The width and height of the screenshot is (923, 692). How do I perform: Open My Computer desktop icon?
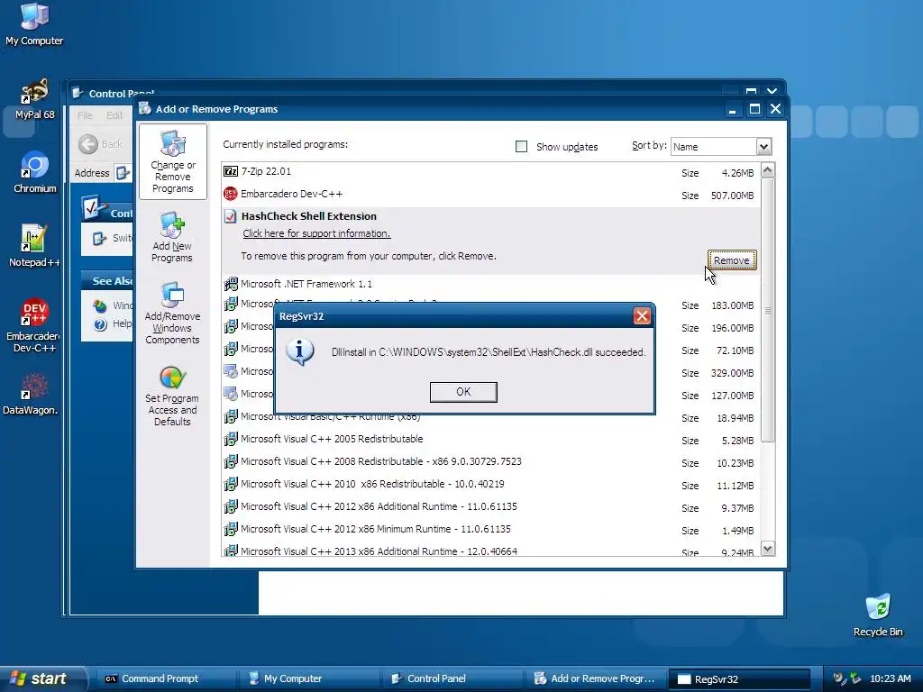tap(34, 24)
